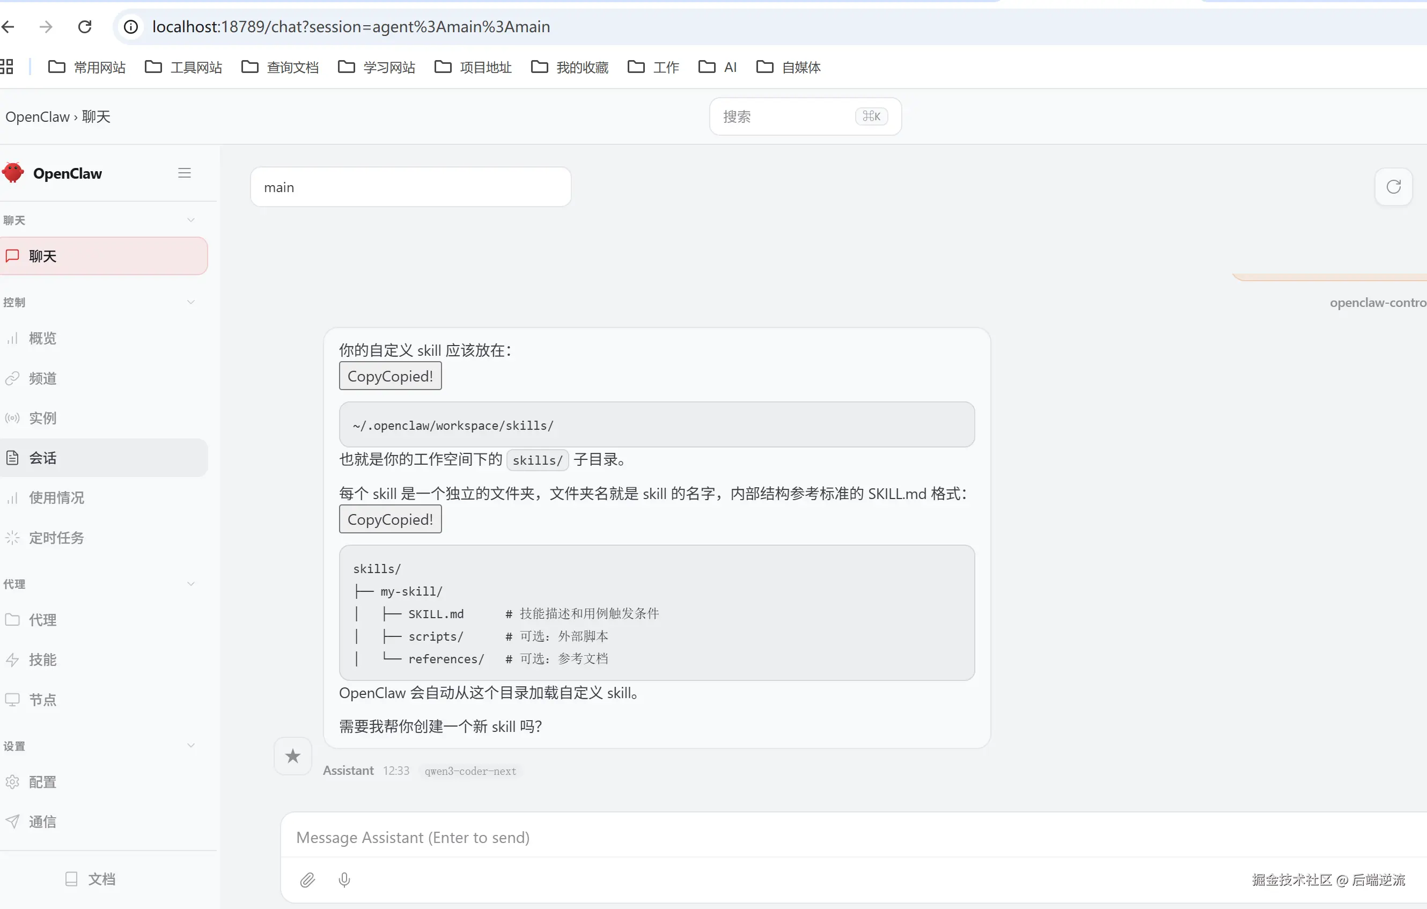Click the refresh chat icon at top right

coord(1393,187)
